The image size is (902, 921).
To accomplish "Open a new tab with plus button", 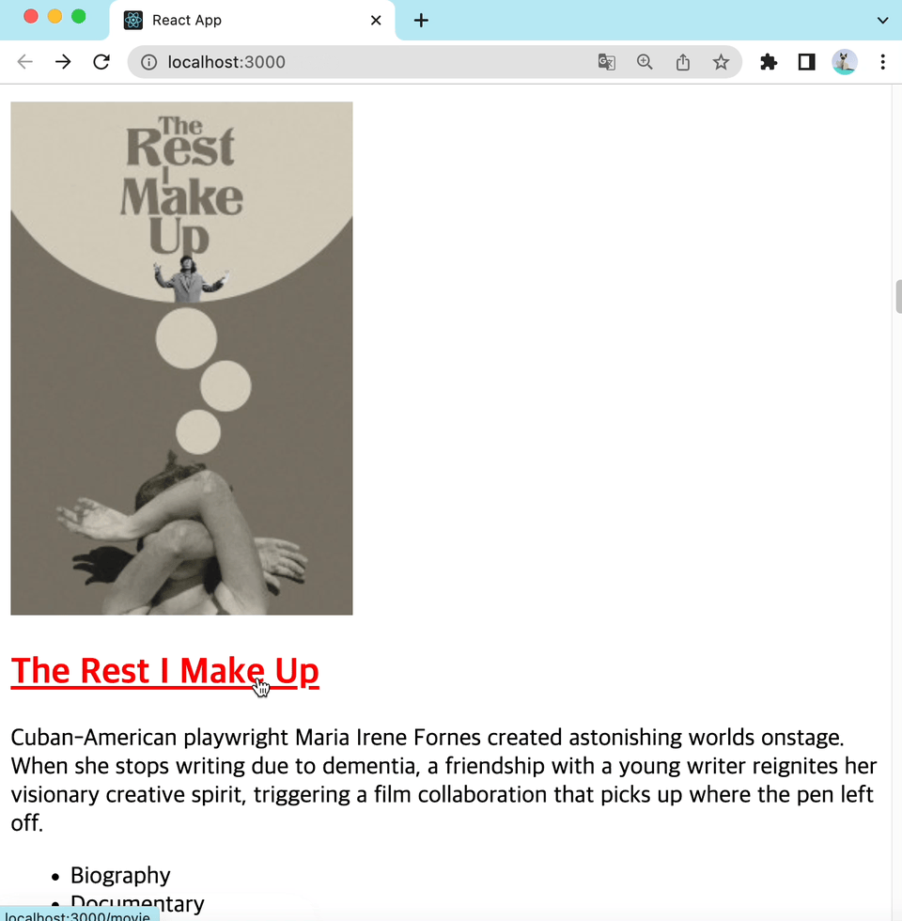I will point(421,21).
